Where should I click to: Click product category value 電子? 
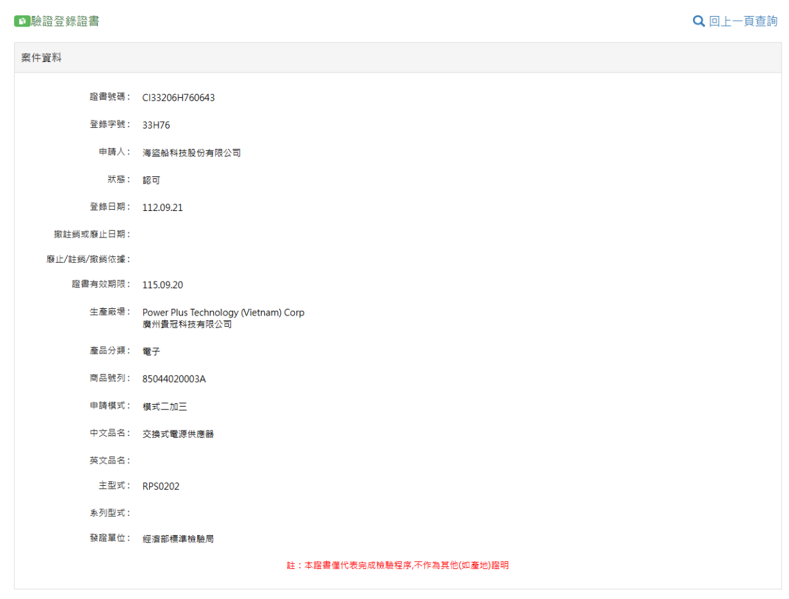click(151, 351)
